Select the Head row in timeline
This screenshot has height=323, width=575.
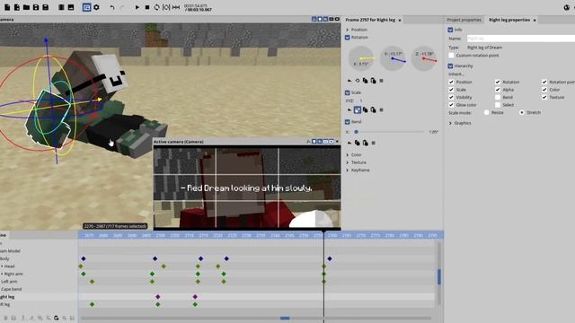tap(39, 266)
